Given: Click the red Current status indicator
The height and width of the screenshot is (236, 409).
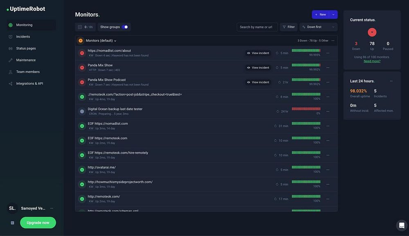Looking at the screenshot, I should click(372, 32).
